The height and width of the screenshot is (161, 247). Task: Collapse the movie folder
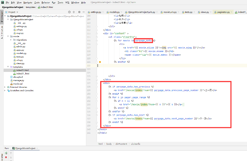point(8,36)
